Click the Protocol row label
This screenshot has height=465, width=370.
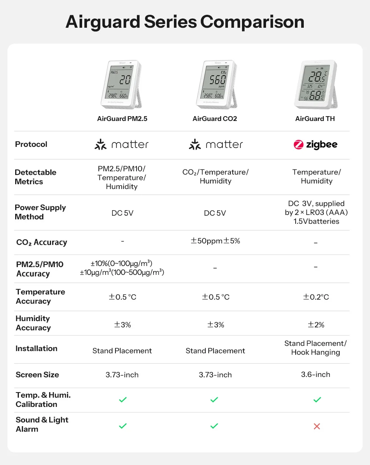pyautogui.click(x=31, y=144)
